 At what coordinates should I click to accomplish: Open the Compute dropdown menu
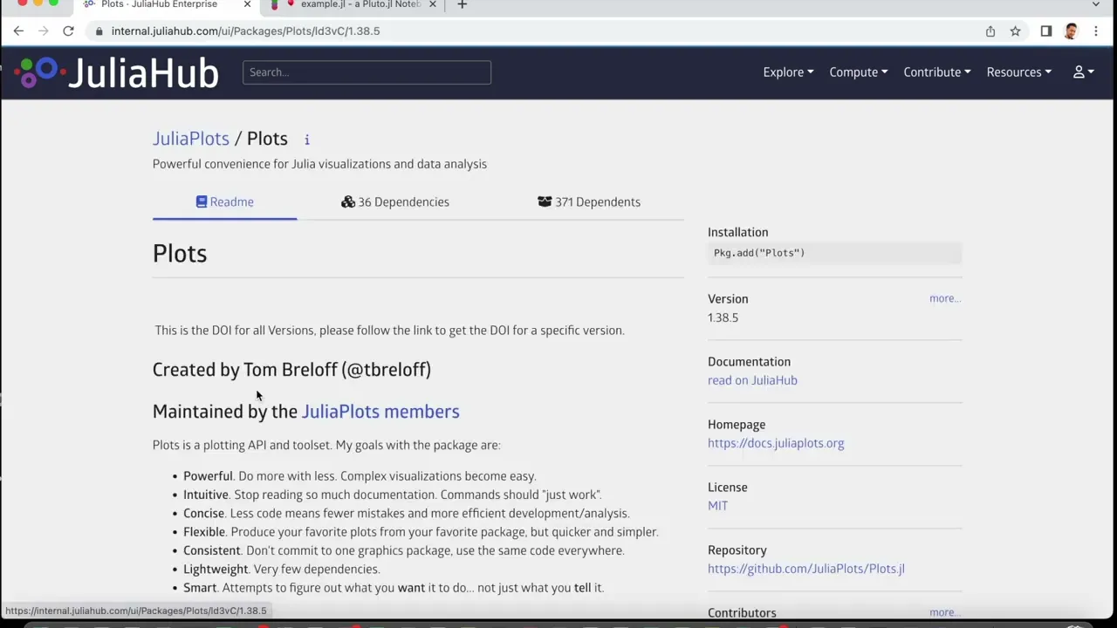click(x=859, y=72)
